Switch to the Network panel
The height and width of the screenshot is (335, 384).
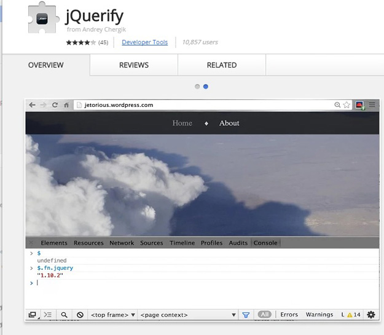(x=122, y=243)
